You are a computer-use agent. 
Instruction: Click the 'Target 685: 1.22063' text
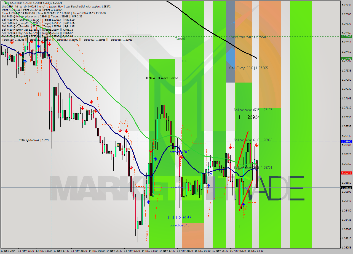(x=121, y=39)
